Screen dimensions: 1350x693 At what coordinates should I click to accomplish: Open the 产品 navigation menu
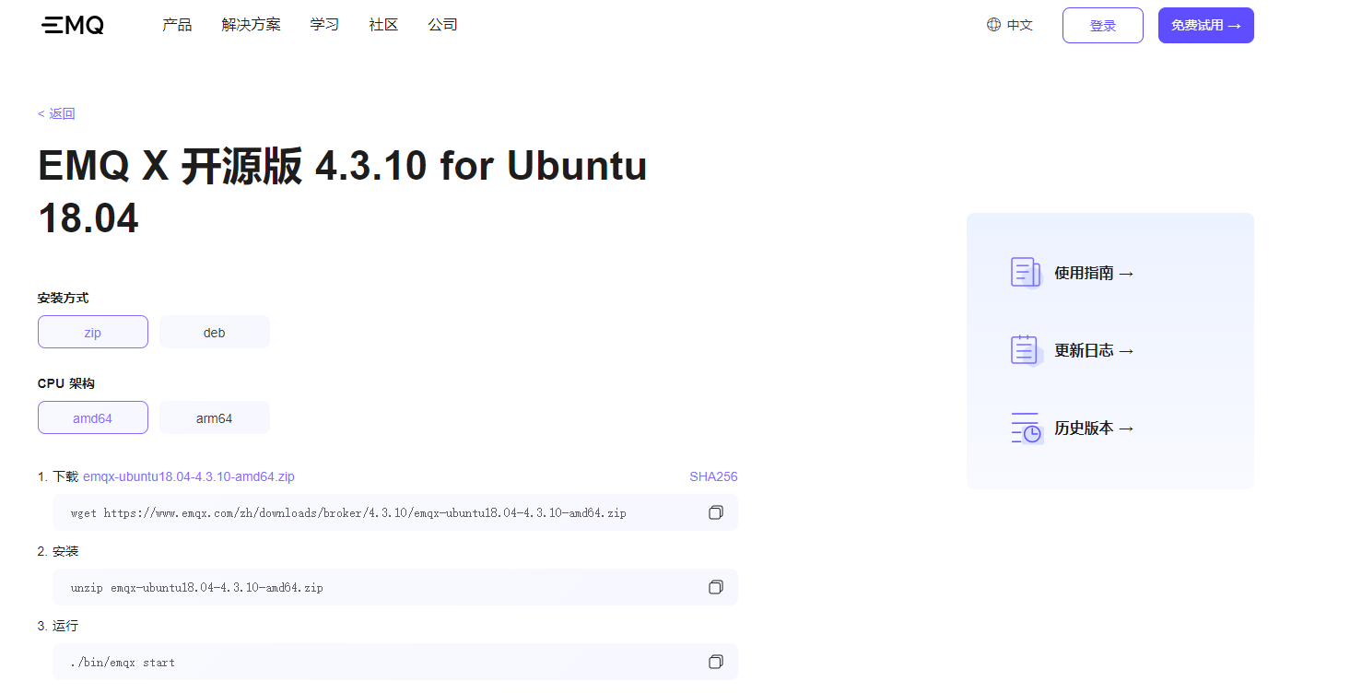pyautogui.click(x=177, y=25)
